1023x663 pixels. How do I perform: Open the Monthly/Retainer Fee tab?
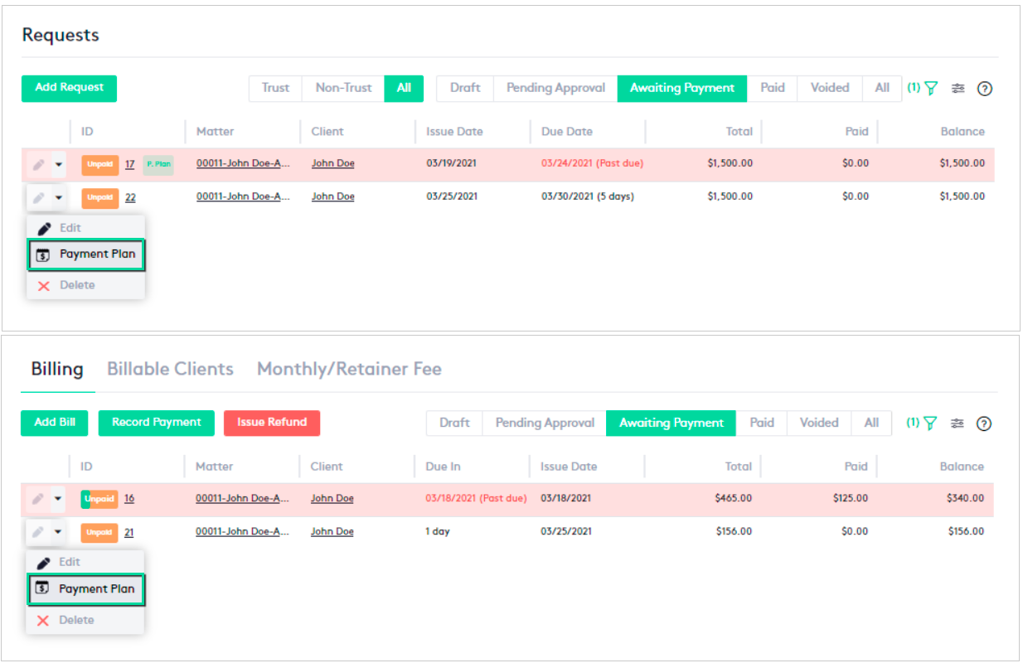click(349, 370)
